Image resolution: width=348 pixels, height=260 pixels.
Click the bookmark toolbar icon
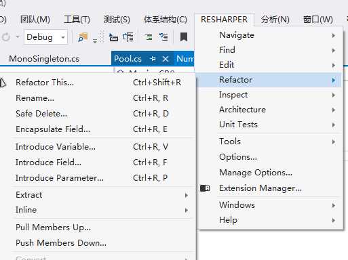pyautogui.click(x=184, y=37)
